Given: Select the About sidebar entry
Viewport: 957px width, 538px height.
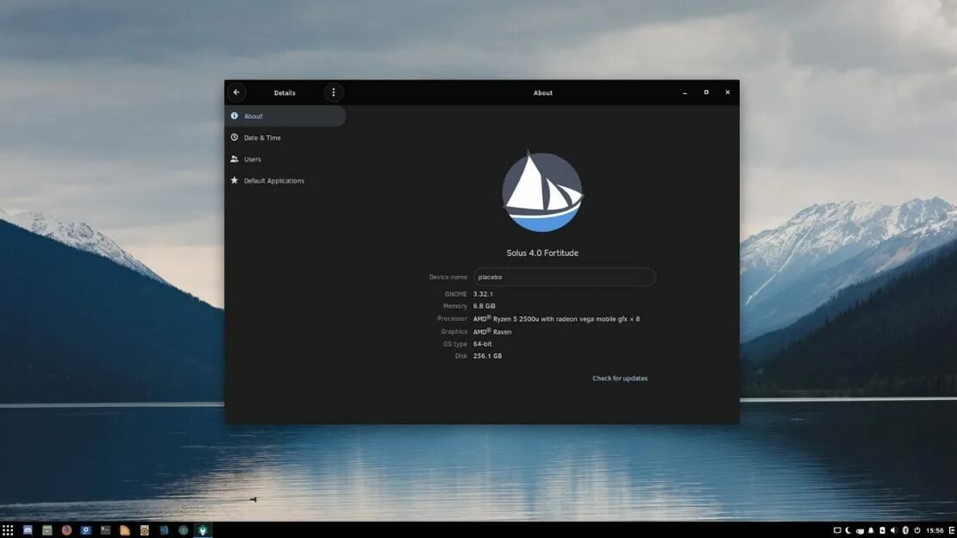Looking at the screenshot, I should (285, 116).
